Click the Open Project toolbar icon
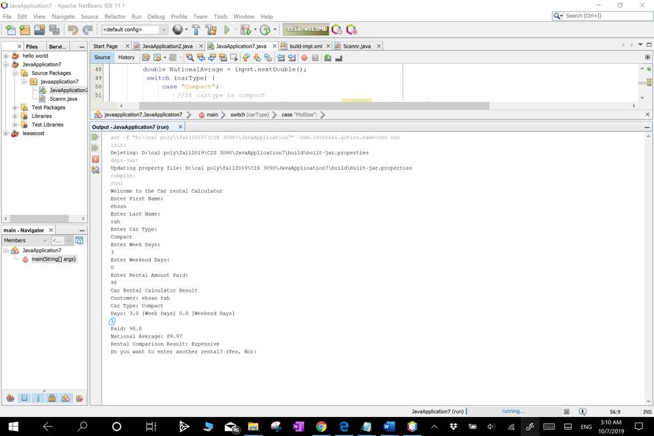Screen dimensions: 654x436 point(39,29)
